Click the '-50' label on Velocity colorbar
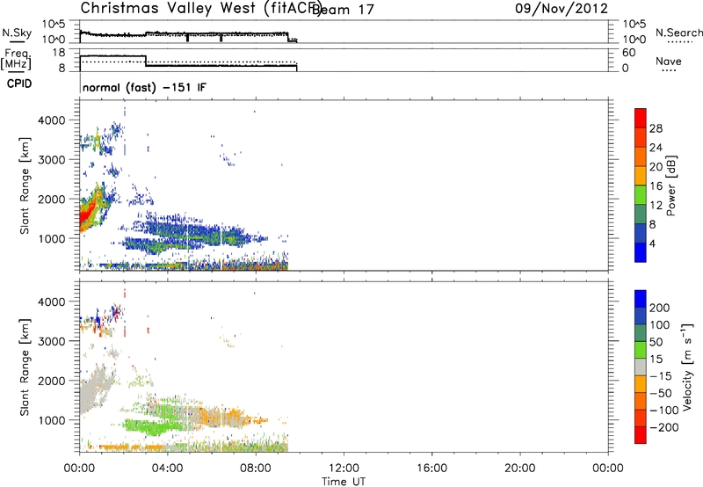This screenshot has width=703, height=487. [661, 393]
